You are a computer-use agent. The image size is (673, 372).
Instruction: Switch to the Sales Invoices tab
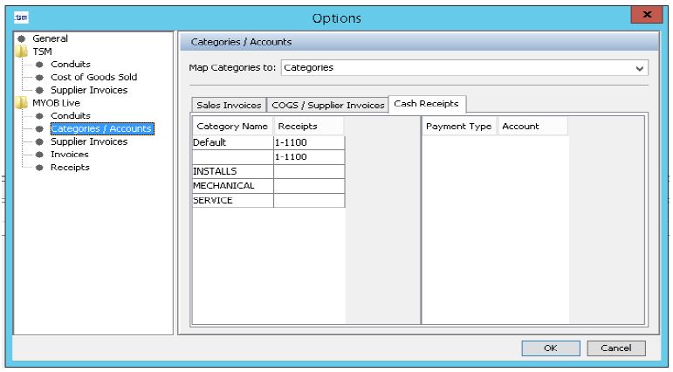(229, 105)
